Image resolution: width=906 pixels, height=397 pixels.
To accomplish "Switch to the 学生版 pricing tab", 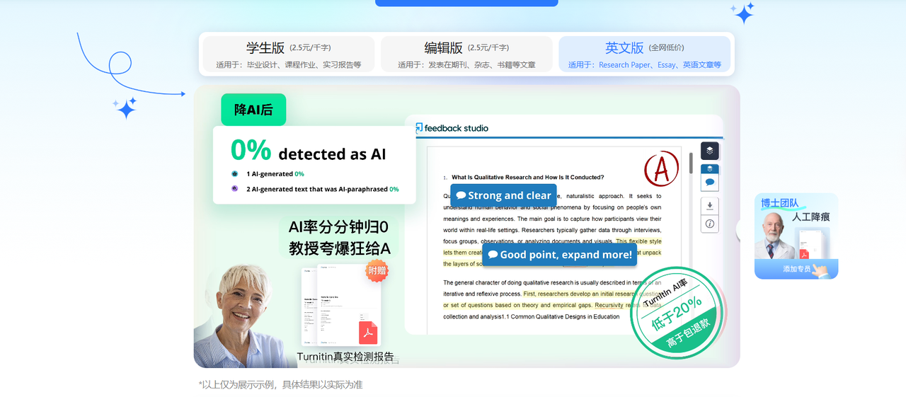I will point(289,54).
